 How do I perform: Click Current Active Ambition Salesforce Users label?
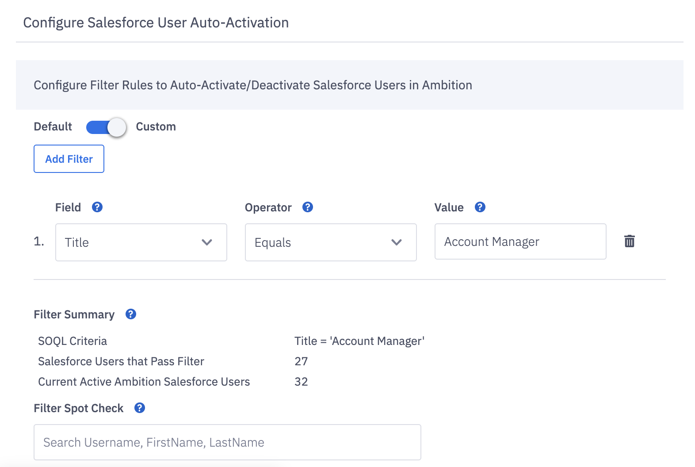pos(144,382)
